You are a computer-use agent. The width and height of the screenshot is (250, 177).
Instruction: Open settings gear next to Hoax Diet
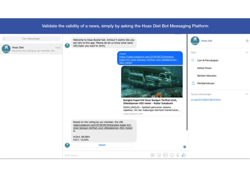tap(247, 41)
